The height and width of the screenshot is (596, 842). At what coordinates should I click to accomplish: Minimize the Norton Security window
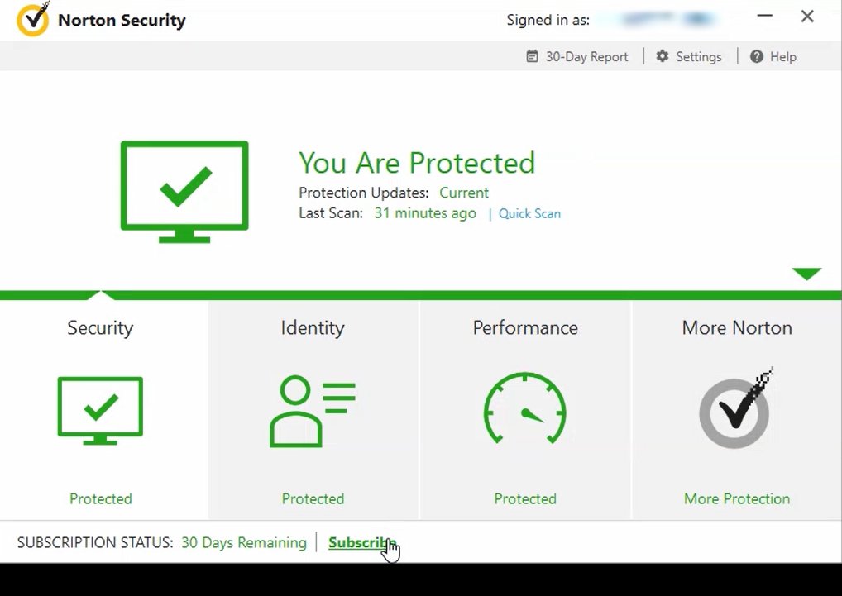(765, 17)
